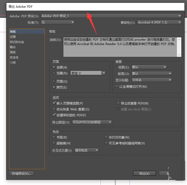Uncheck 嵌入页面缩览图(P) checkbox
Image resolution: width=187 pixels, height=185 pixels.
pyautogui.click(x=54, y=103)
